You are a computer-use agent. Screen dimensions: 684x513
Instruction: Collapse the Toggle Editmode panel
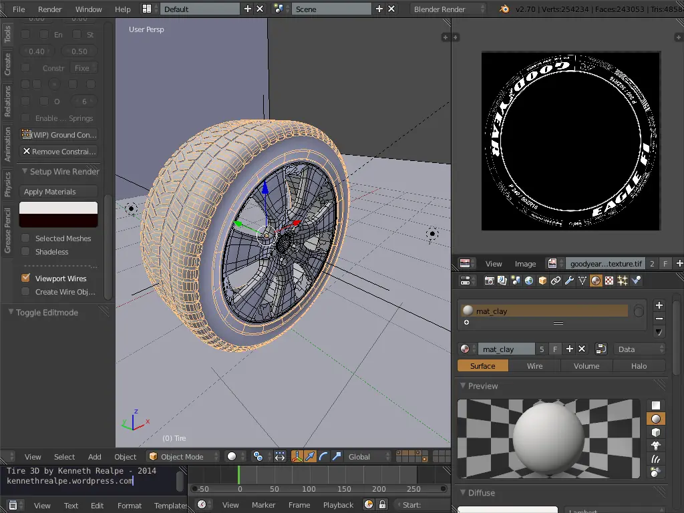[x=11, y=312]
